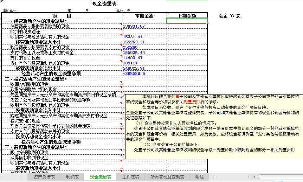303x182 pixels.
Task: Select row 收到其他与经营活动有关的现金
Action: click(x=62, y=36)
